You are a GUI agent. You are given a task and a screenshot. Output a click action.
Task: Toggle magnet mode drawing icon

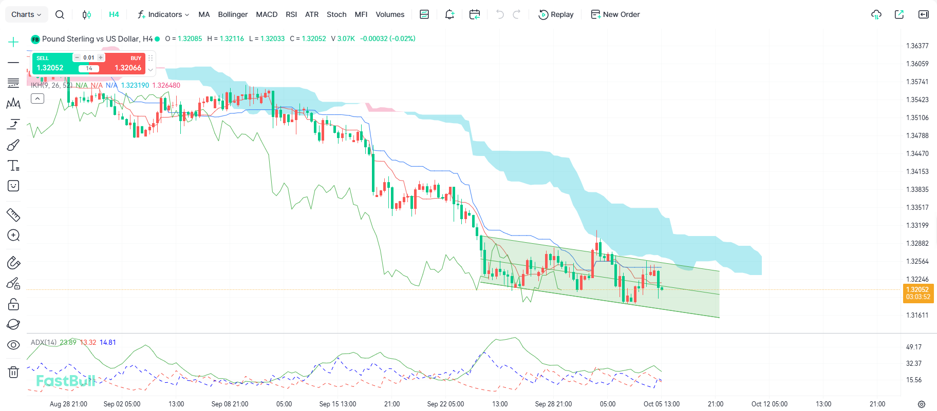[x=13, y=263]
